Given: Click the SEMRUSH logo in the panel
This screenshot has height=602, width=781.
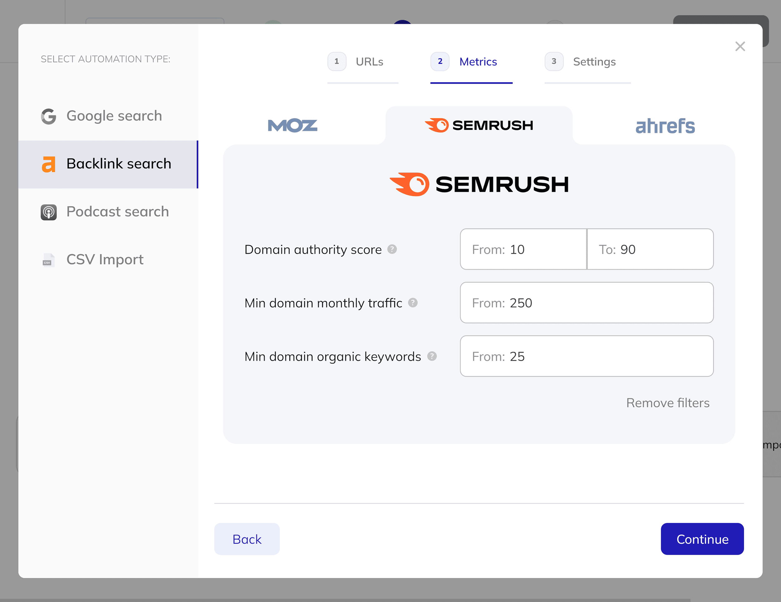Looking at the screenshot, I should coord(479,183).
